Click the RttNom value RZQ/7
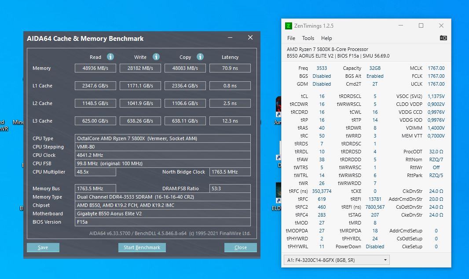Viewport: 469px width, 279px height. 436,159
